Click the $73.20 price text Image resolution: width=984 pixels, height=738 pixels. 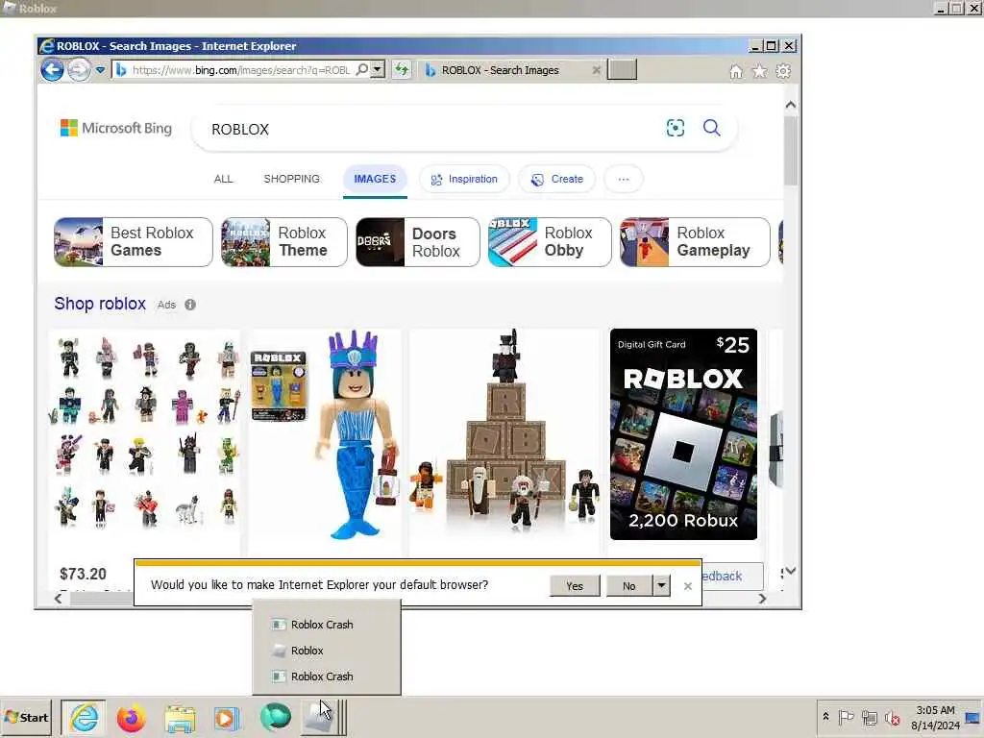(x=83, y=574)
